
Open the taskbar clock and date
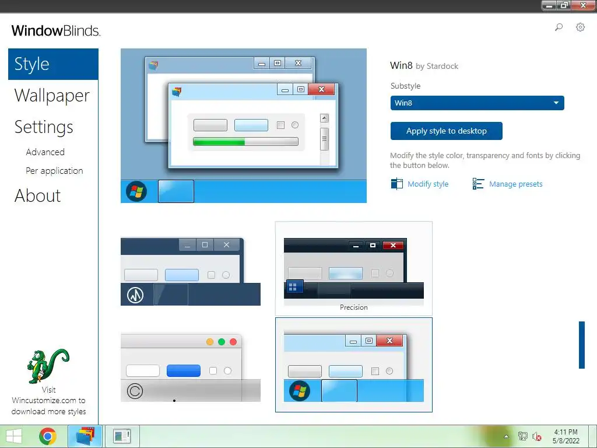566,436
